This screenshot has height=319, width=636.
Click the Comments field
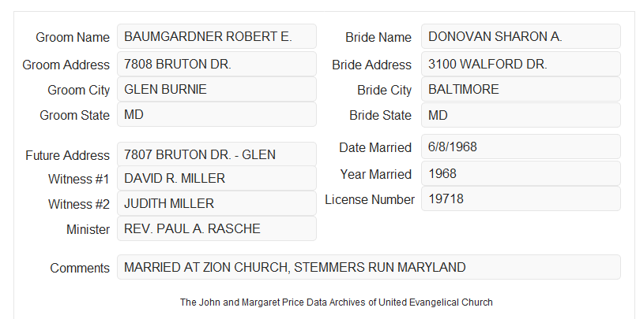369,267
